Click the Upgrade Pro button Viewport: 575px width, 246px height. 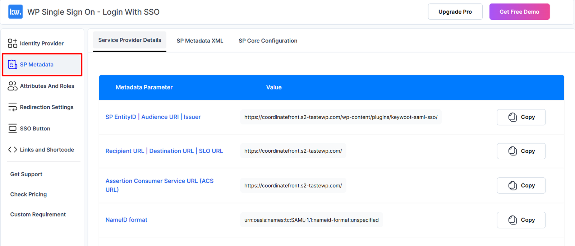point(455,12)
